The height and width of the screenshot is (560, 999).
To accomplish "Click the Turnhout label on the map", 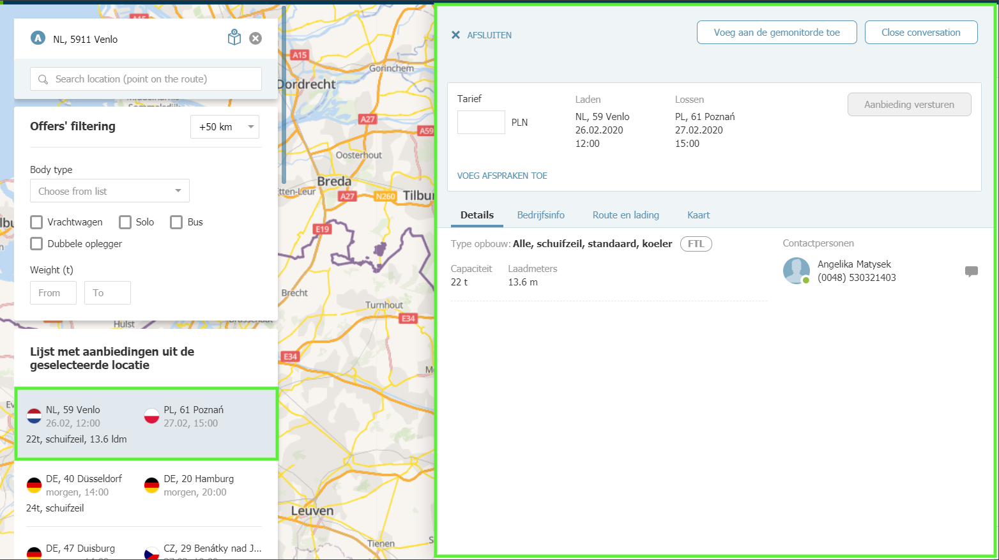I will point(384,305).
